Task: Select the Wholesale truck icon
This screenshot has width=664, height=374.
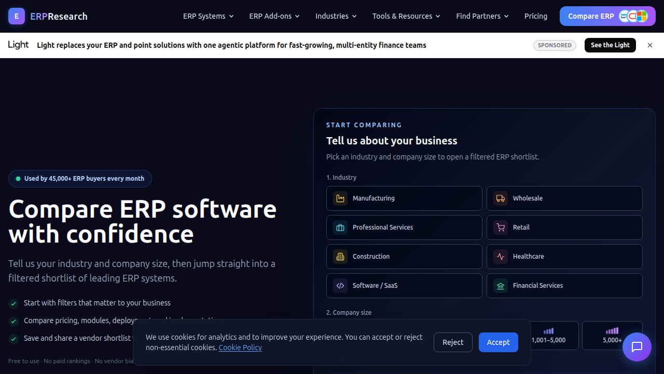Action: pyautogui.click(x=501, y=198)
